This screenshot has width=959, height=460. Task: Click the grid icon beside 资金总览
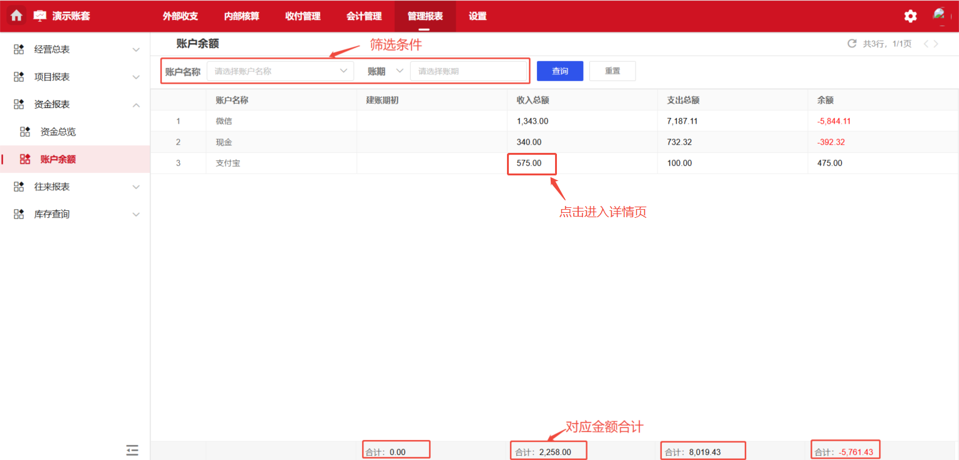coord(26,131)
